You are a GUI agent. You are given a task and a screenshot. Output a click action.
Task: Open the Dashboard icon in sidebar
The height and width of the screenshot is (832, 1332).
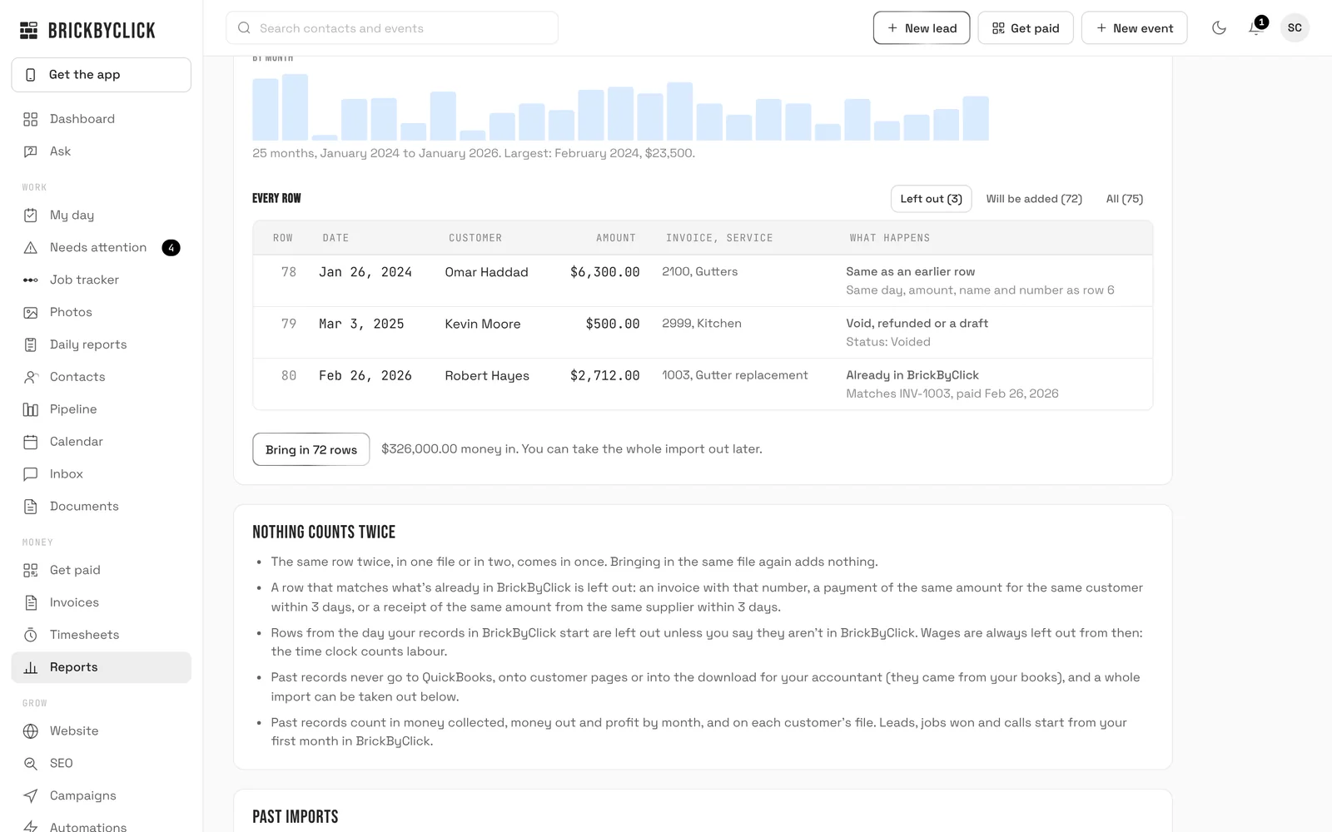click(x=31, y=119)
